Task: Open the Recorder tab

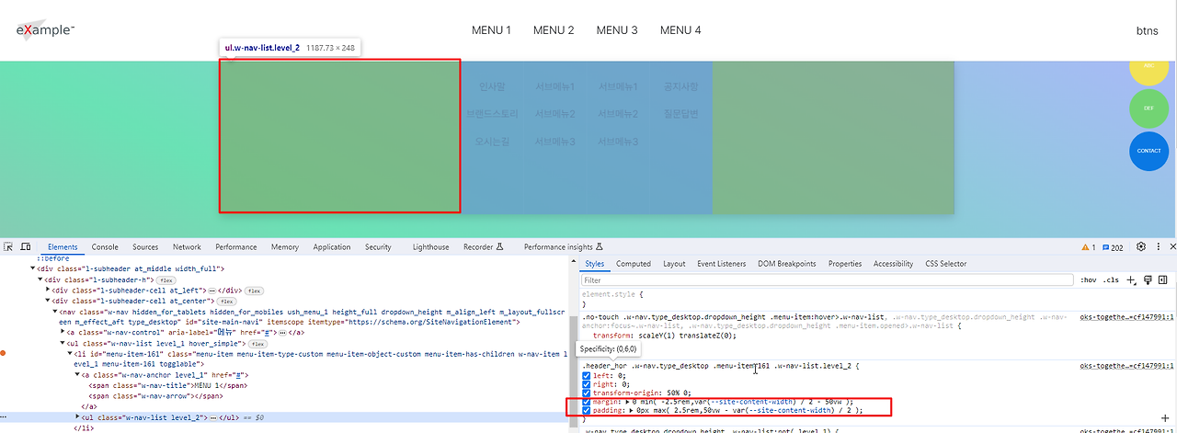Action: pos(484,247)
